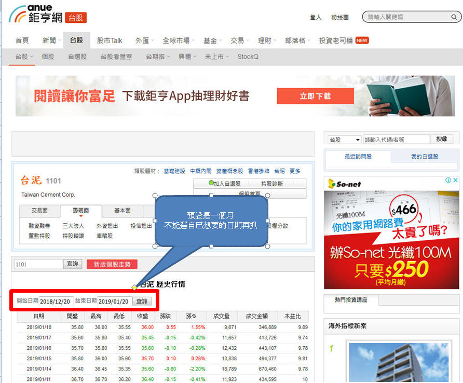Click the 台股 orange badge beside logo
Viewport: 463px width, 383px height.
pyautogui.click(x=76, y=18)
